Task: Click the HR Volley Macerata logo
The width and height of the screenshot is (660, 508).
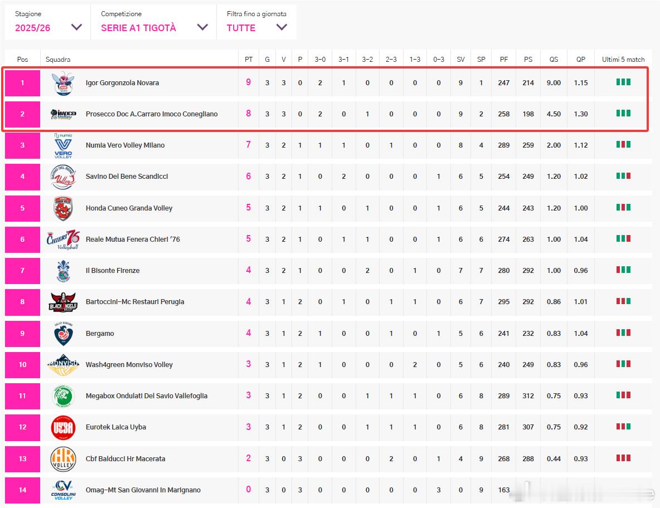Action: [63, 459]
